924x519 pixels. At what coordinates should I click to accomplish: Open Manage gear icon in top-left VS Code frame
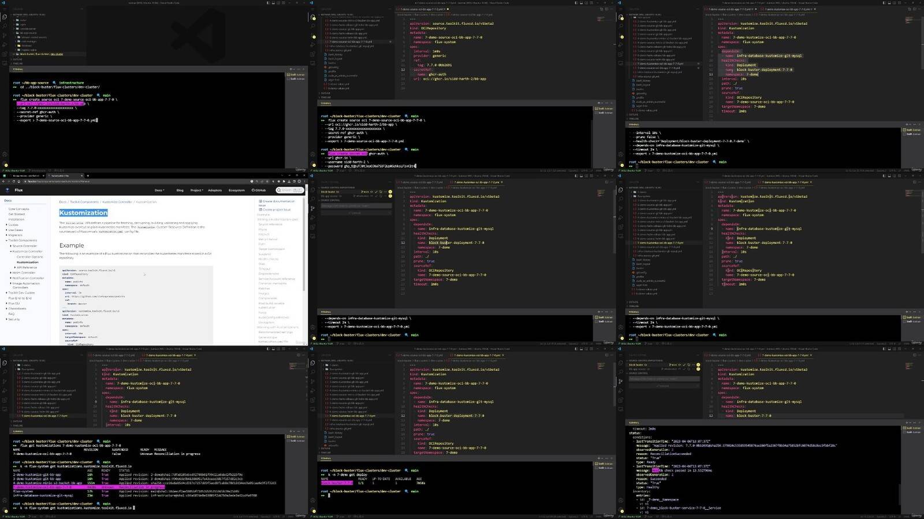(5, 163)
